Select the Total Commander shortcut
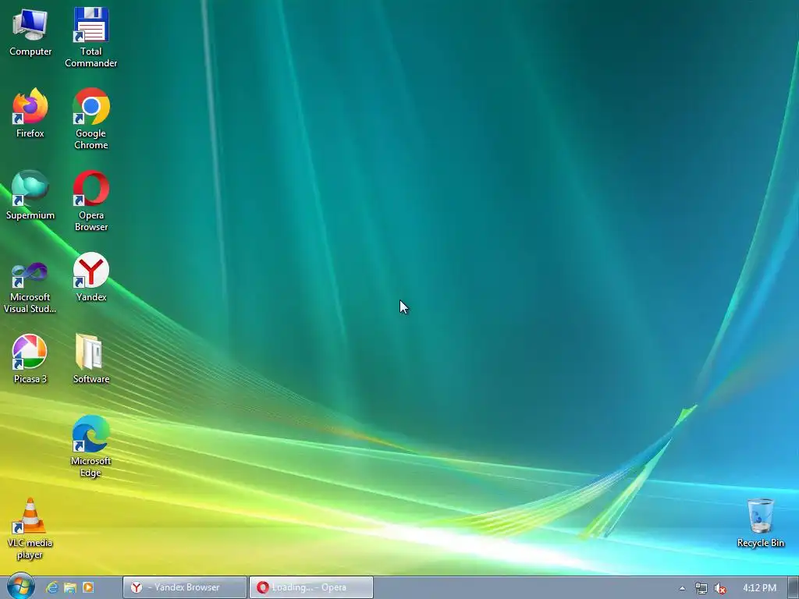 pos(91,37)
